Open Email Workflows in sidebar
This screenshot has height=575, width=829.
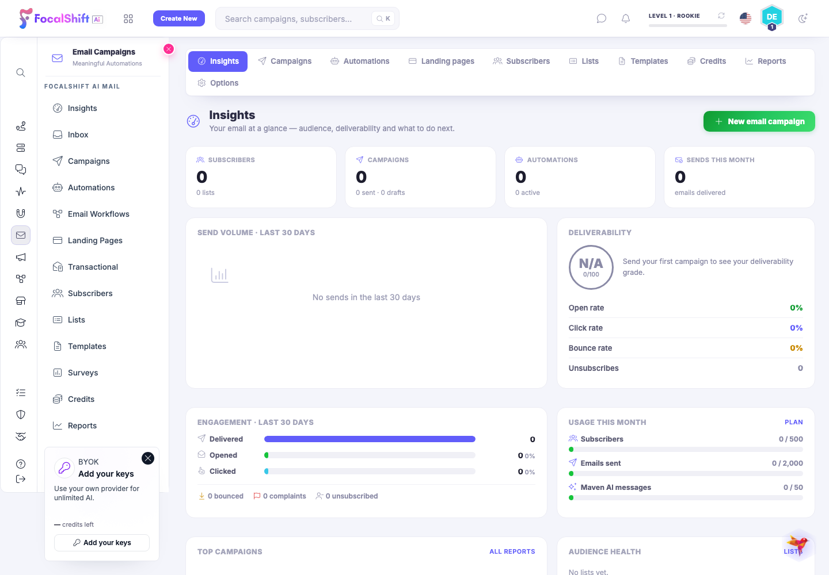point(103,214)
